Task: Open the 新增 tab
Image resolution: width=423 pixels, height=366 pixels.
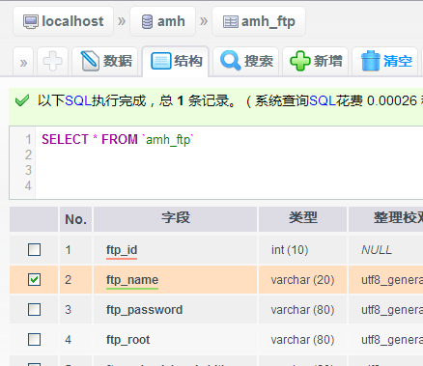Action: (x=316, y=61)
